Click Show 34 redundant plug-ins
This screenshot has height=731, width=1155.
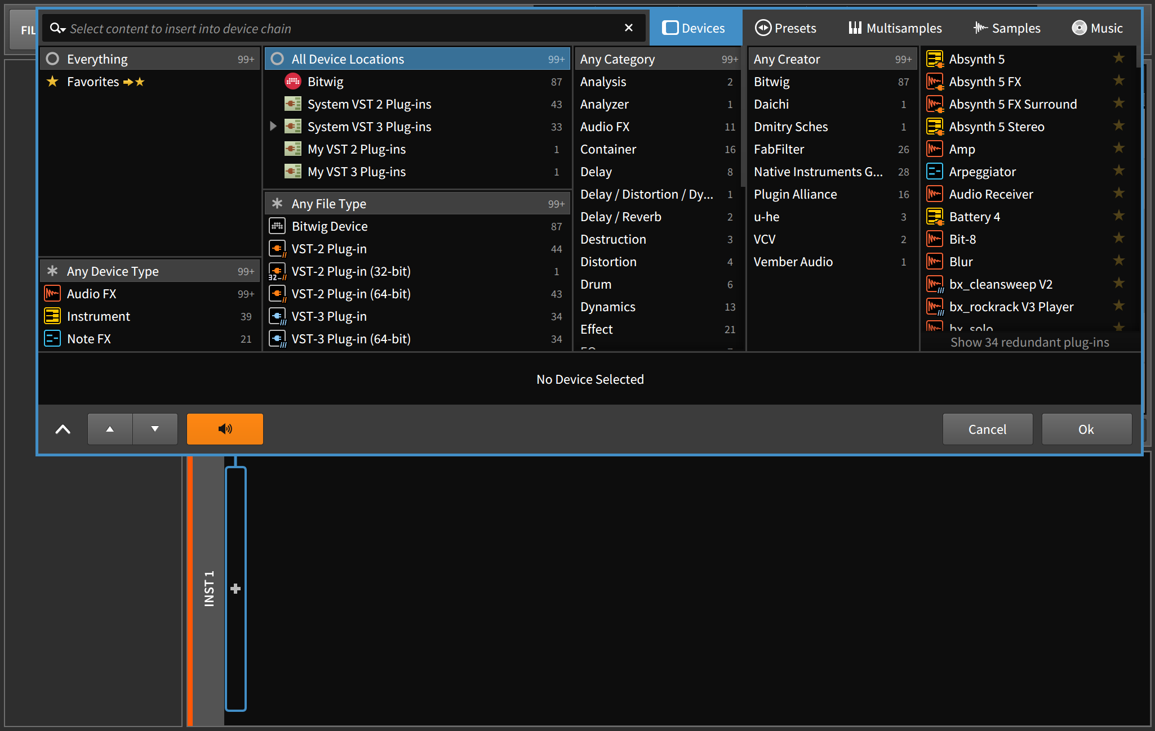click(x=1029, y=342)
